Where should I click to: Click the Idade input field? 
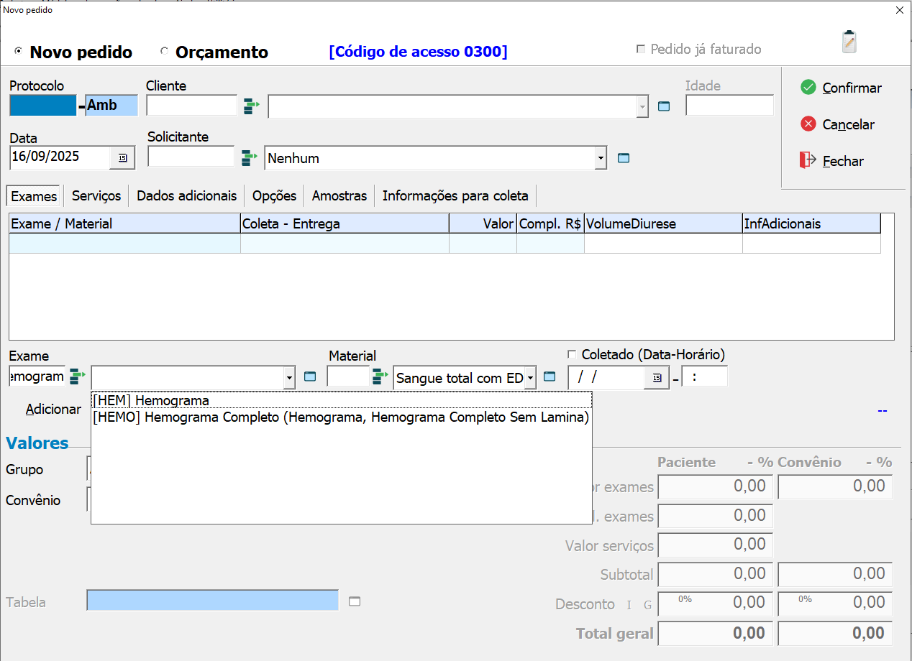point(729,106)
